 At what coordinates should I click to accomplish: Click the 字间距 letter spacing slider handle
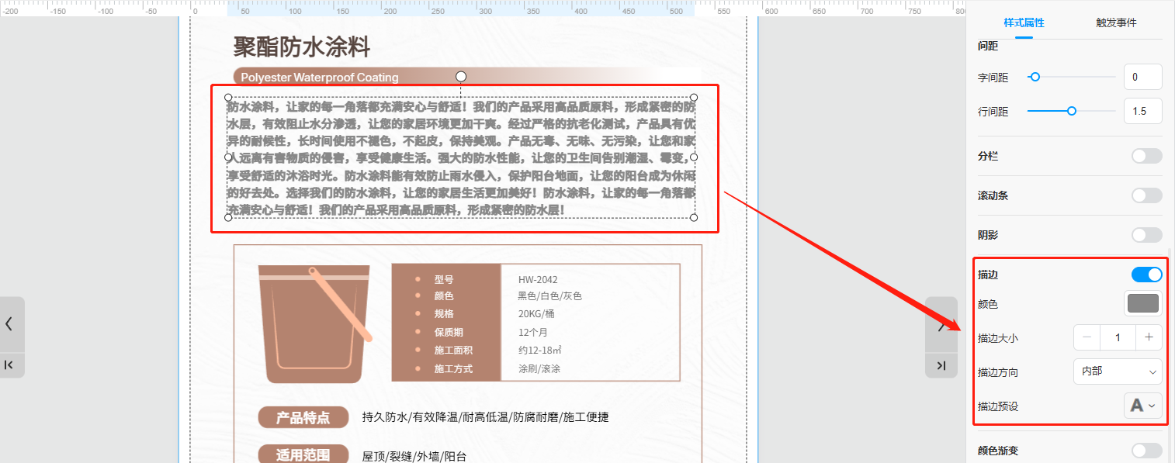(x=1035, y=77)
